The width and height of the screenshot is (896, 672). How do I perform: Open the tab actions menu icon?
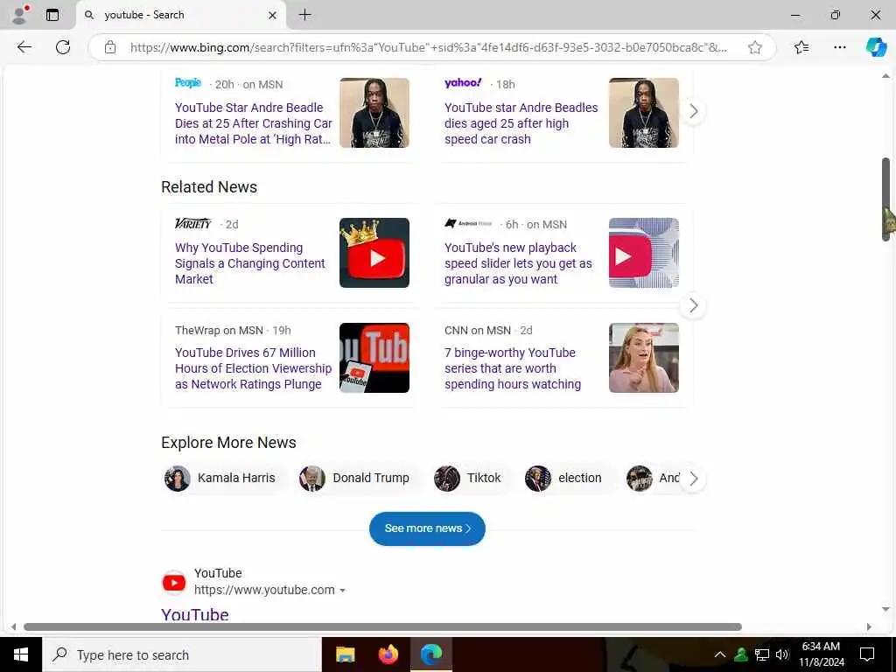click(x=52, y=15)
